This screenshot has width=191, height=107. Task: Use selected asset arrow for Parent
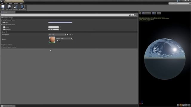(x=57, y=41)
